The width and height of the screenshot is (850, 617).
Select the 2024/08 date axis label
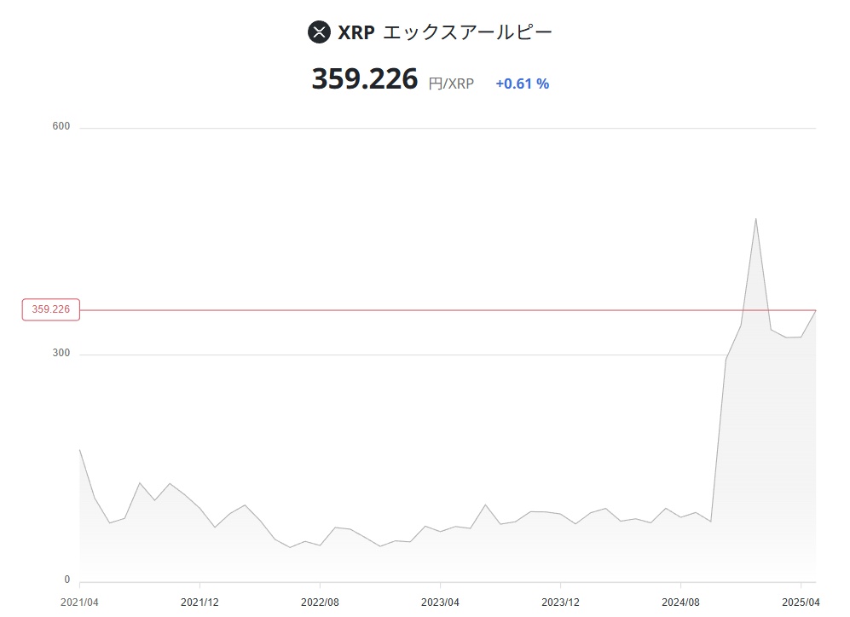(681, 603)
